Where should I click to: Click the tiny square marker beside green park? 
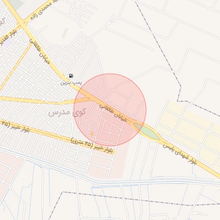point(130,122)
